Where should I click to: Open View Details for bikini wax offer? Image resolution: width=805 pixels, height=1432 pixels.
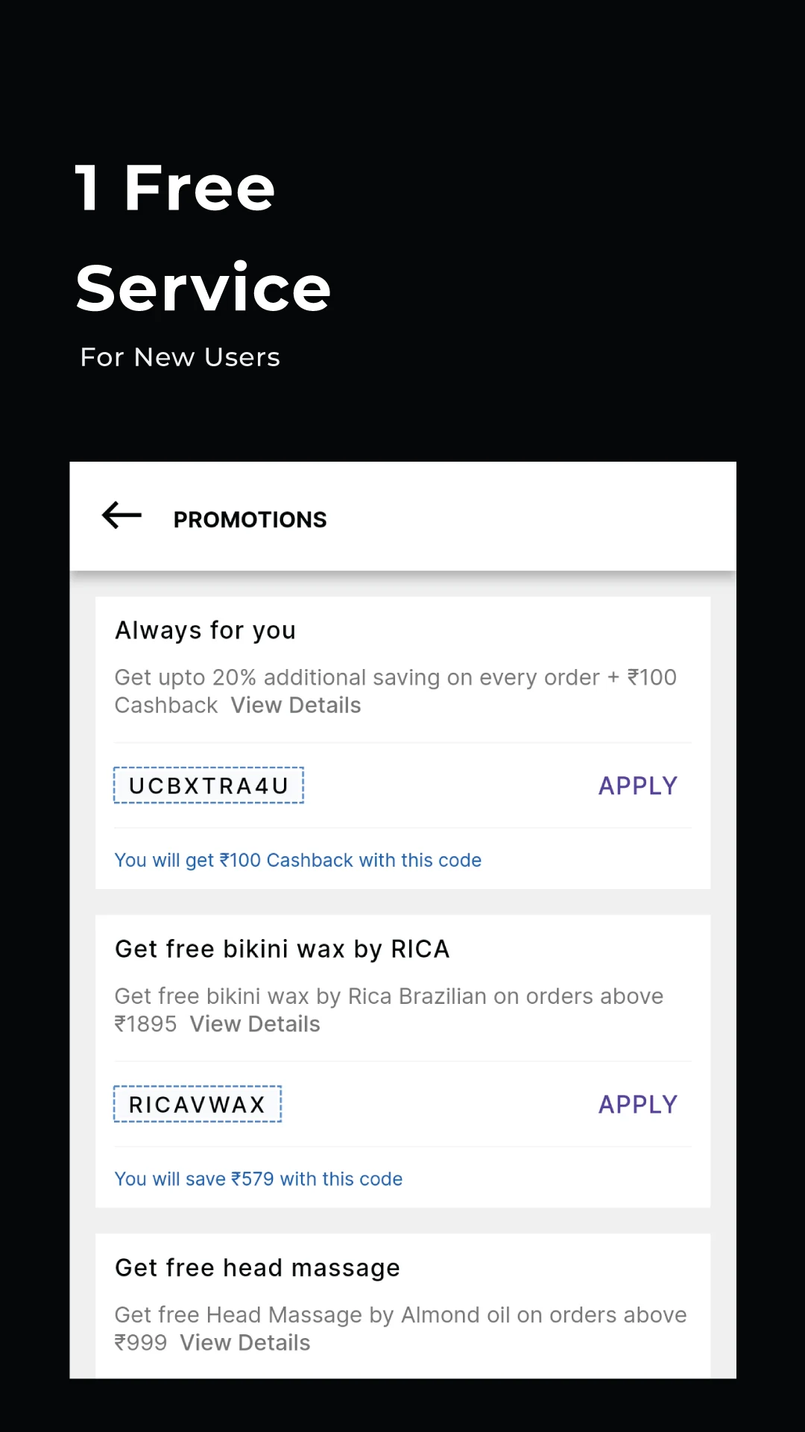(x=255, y=1023)
